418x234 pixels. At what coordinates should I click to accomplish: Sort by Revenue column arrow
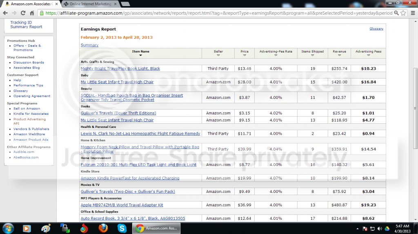339,55
